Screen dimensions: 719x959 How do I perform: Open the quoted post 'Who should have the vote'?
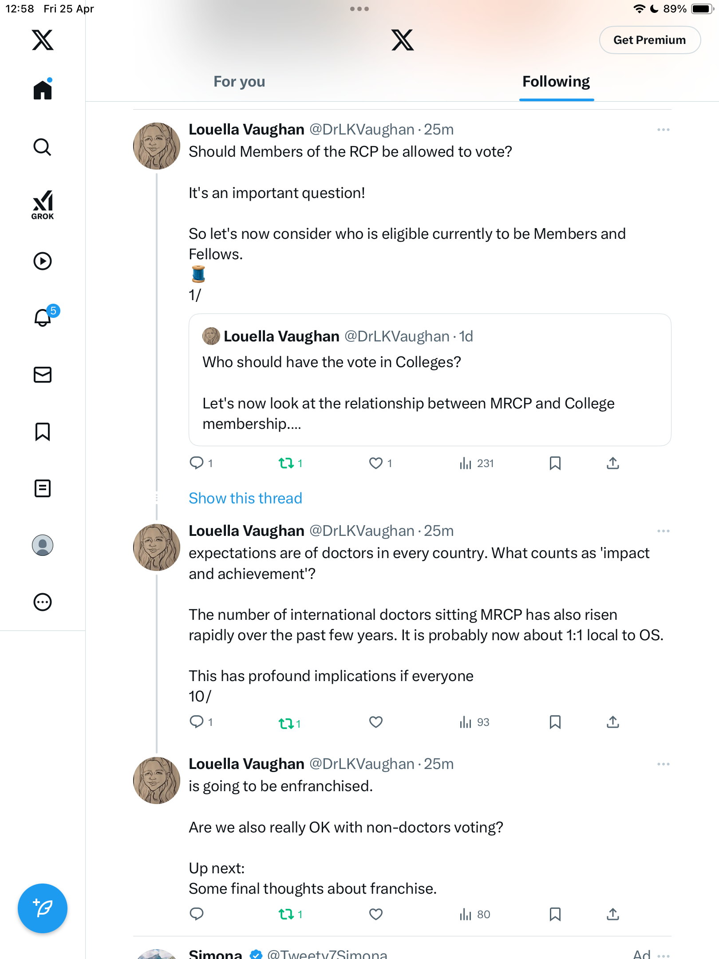coord(430,380)
